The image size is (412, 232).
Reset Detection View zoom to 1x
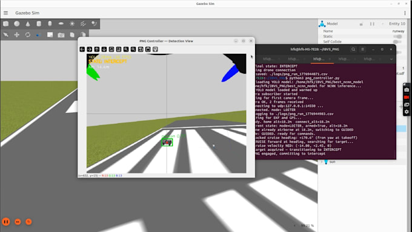(111, 50)
